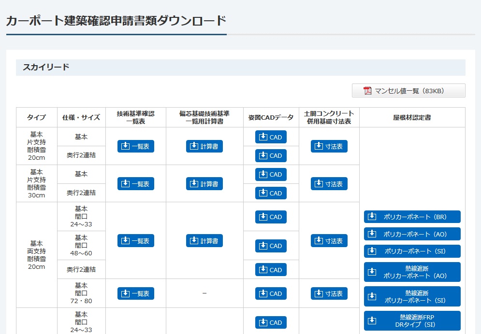Click the 土間コンクリート併用基礎寸法表 column header
Screen dimensions: 481x334
click(x=329, y=117)
